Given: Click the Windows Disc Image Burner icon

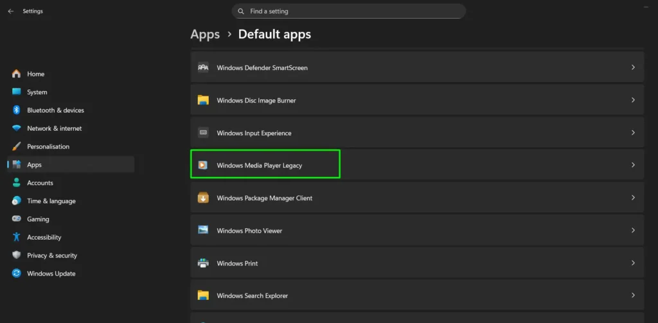Looking at the screenshot, I should (203, 100).
